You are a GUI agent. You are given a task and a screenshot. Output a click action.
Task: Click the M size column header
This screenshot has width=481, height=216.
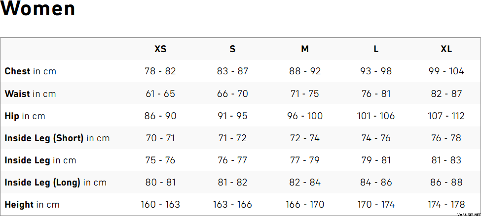pos(305,49)
